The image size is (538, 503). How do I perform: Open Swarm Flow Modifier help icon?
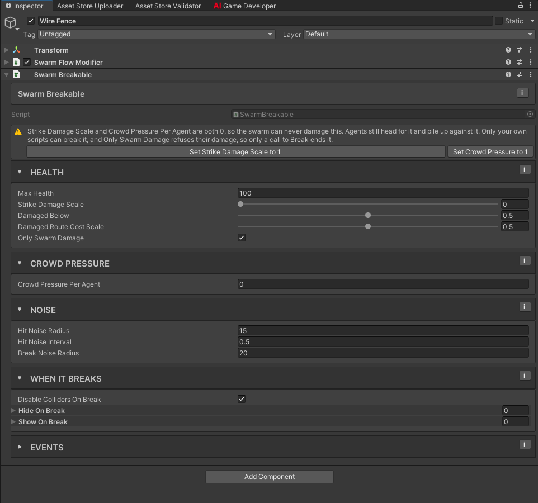[x=508, y=62]
